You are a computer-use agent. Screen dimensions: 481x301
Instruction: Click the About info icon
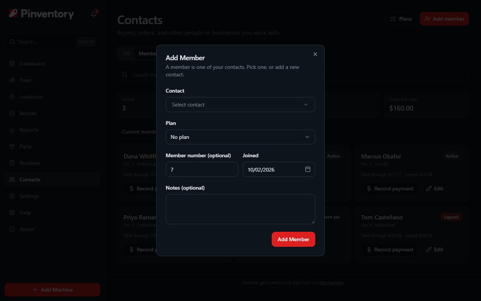point(12,229)
